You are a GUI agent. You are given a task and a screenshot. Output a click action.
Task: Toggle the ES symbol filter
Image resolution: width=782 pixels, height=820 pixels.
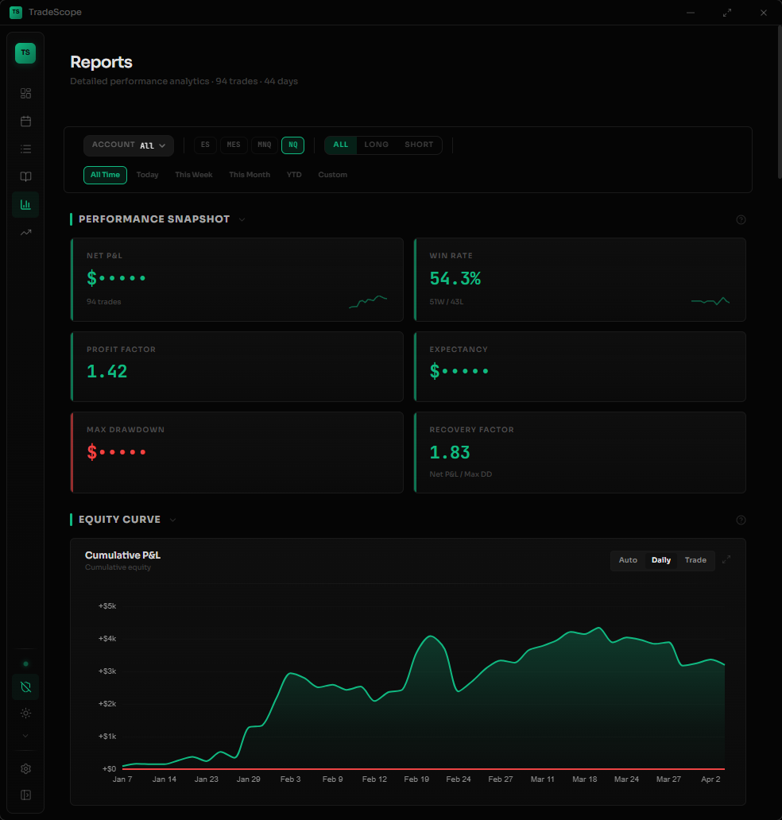pos(205,145)
